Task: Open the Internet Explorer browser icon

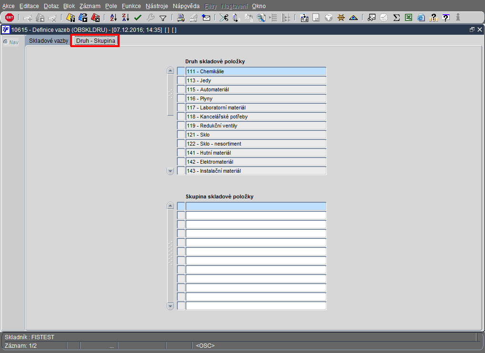Action: [x=421, y=18]
